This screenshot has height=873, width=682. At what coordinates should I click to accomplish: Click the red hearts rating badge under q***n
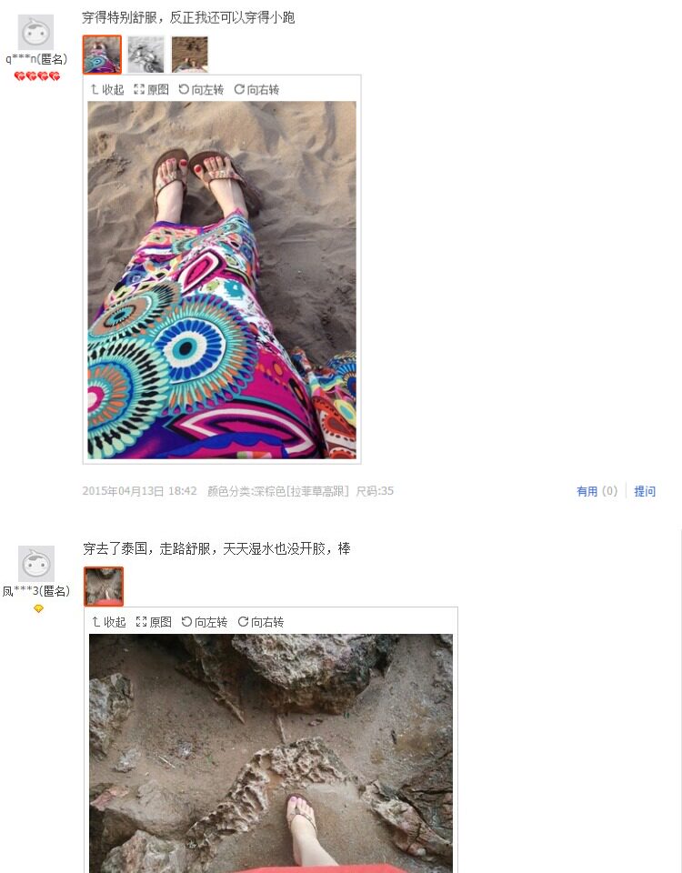tap(37, 76)
